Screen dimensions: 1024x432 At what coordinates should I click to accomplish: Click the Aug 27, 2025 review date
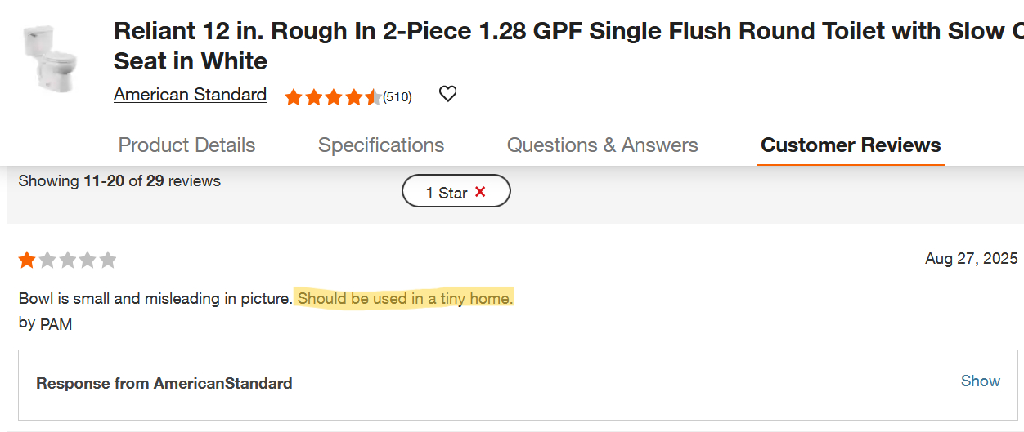pos(971,259)
